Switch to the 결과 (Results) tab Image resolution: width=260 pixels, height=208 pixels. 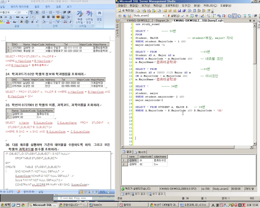coord(127,152)
